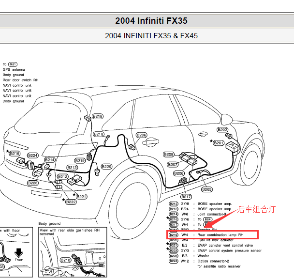Select the B202 callout near the front fender
The width and height of the screenshot is (294, 280).
pos(222,130)
